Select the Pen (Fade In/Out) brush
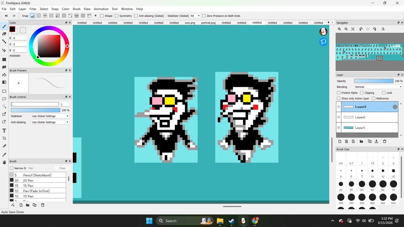 [x=37, y=191]
